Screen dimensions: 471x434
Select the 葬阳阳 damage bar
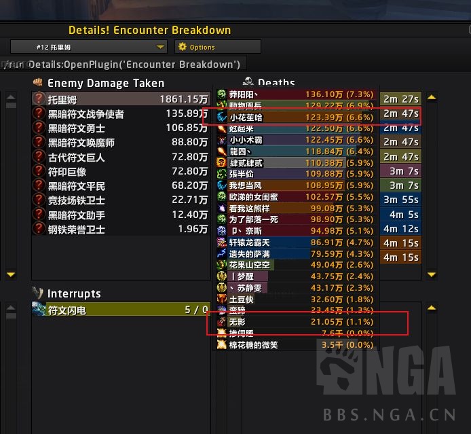coord(297,94)
